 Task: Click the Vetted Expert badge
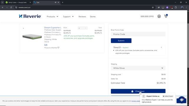(168, 96)
